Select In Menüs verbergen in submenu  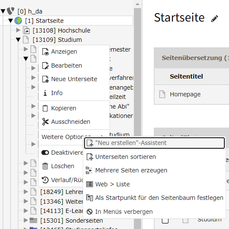(x=154, y=212)
